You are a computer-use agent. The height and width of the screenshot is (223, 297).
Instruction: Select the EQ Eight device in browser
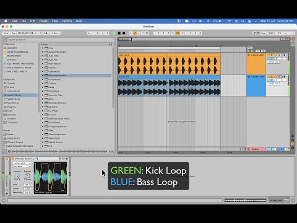53,107
